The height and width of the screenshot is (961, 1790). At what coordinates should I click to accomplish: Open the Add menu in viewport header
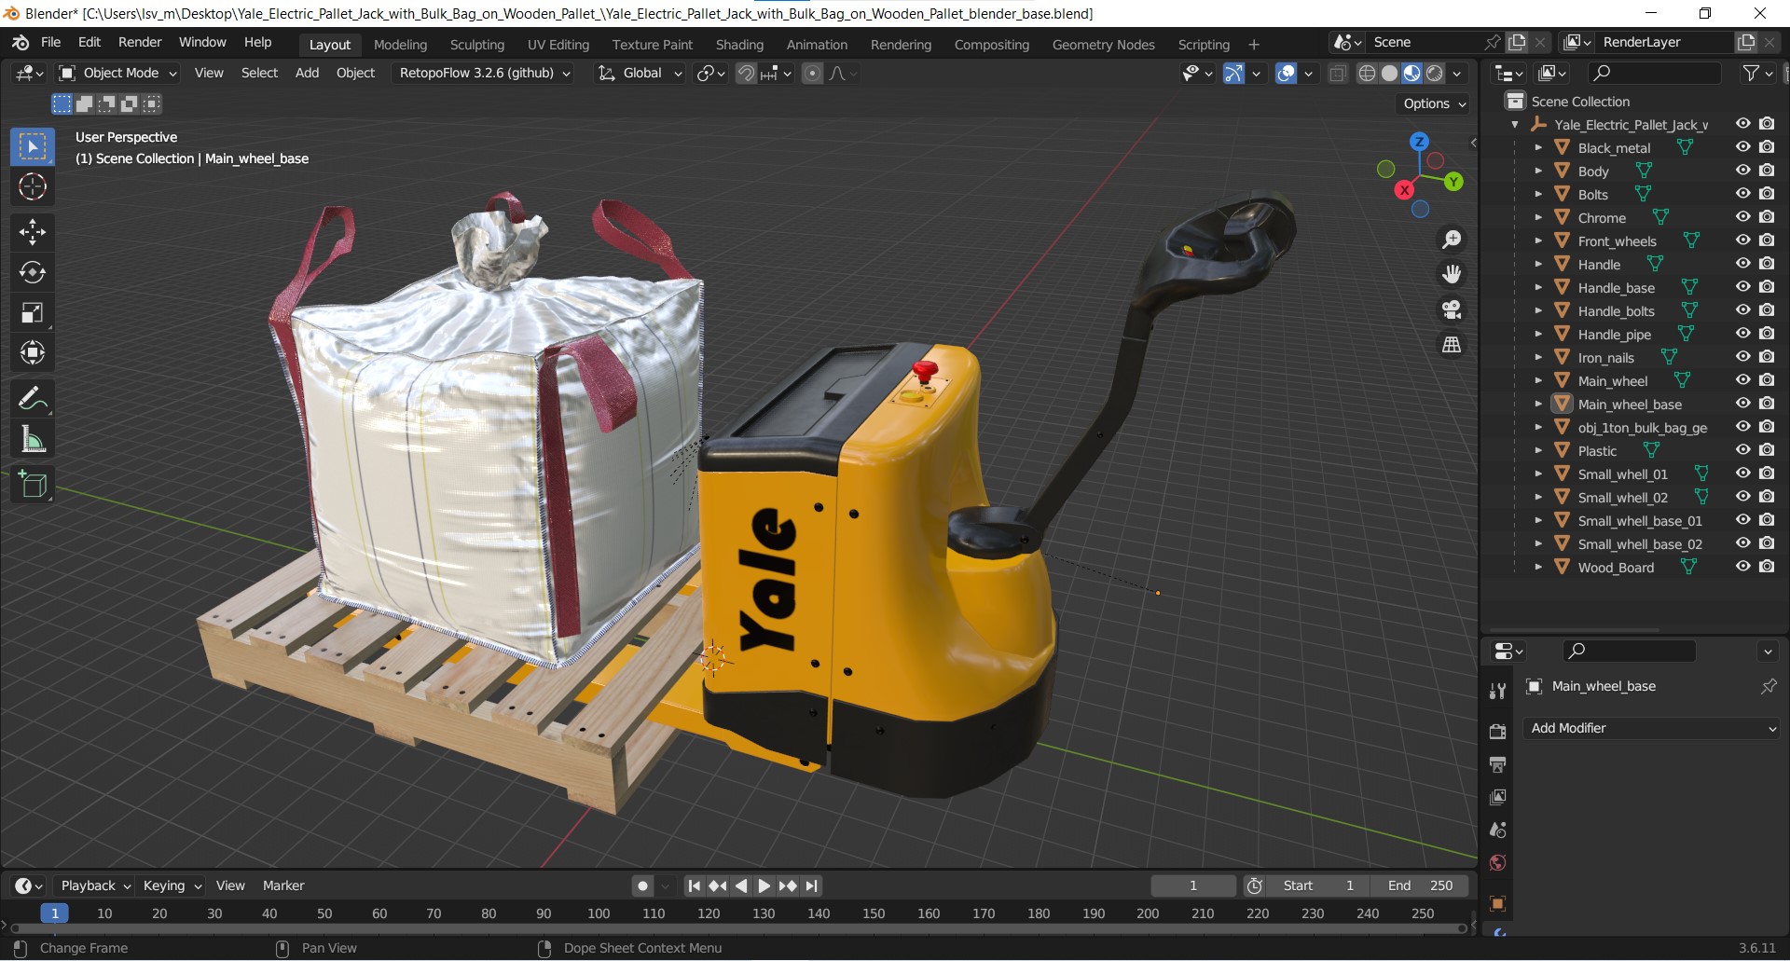(307, 73)
